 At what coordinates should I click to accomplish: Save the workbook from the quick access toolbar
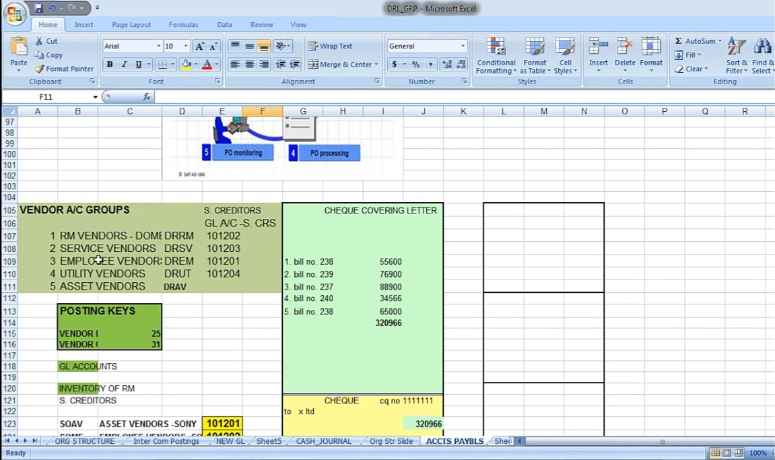(x=38, y=8)
